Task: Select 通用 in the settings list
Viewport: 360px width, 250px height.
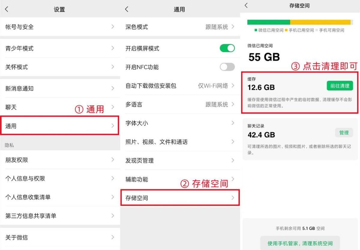Action: [x=60, y=126]
